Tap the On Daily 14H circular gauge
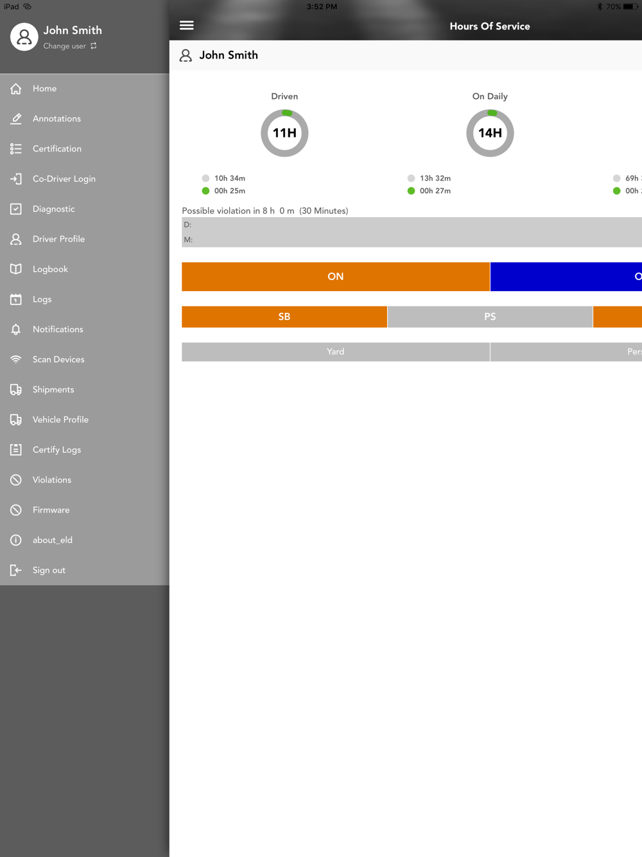This screenshot has height=857, width=642. click(490, 133)
